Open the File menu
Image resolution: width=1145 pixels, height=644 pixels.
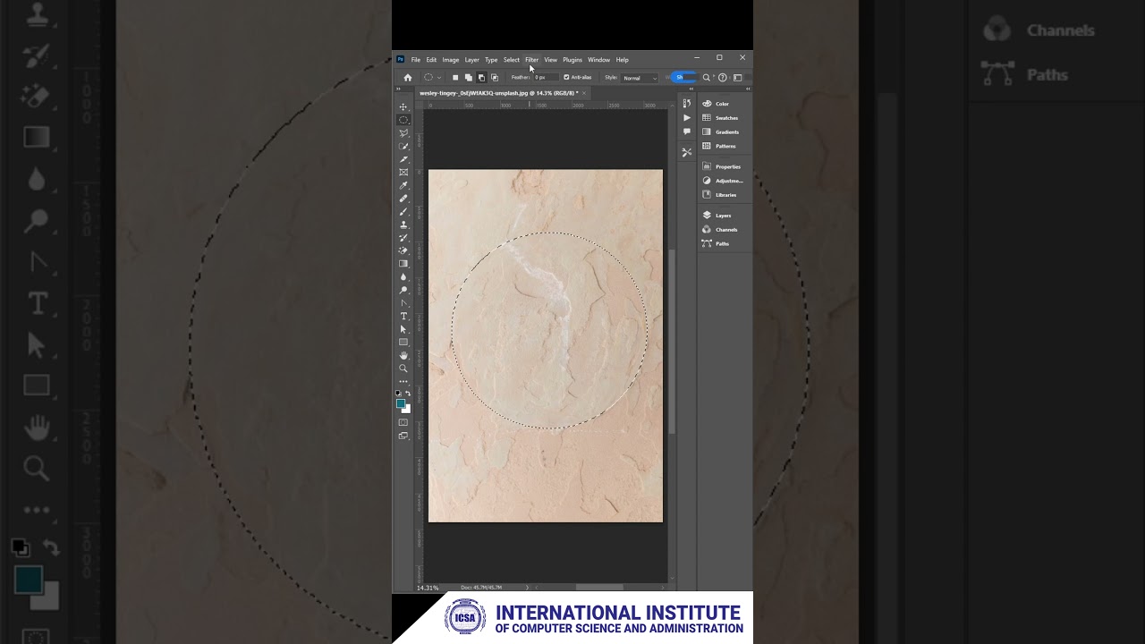[416, 60]
